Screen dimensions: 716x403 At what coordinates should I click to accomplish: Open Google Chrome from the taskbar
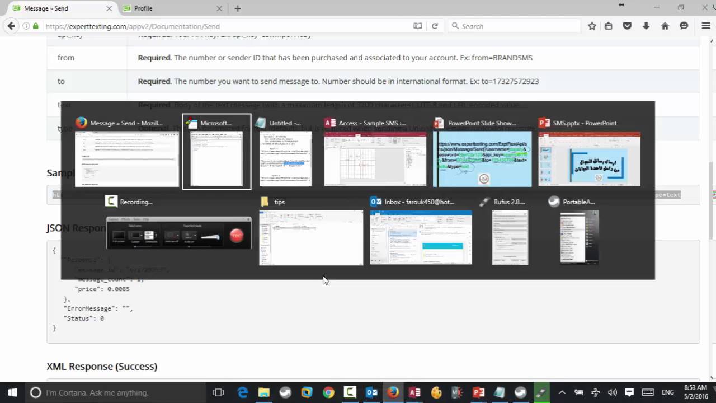(328, 392)
